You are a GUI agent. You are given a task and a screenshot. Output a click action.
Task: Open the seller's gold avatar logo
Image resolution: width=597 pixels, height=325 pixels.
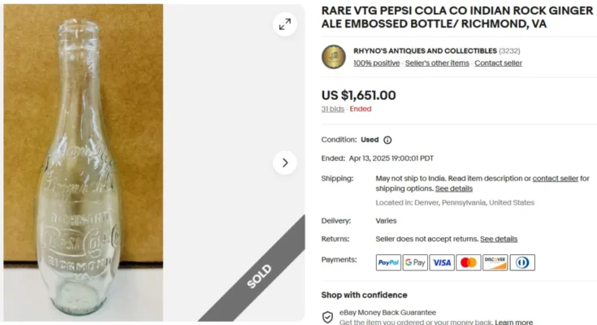[x=334, y=57]
